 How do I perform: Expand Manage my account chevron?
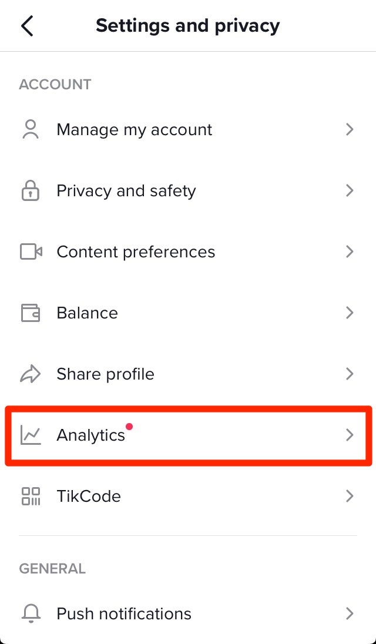click(x=350, y=129)
